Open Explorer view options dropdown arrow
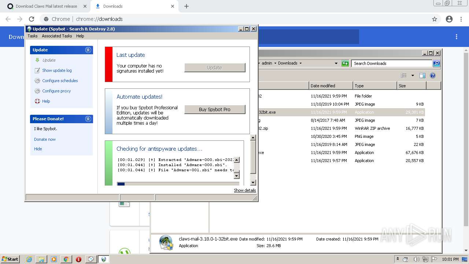This screenshot has width=469, height=264. pos(413,76)
